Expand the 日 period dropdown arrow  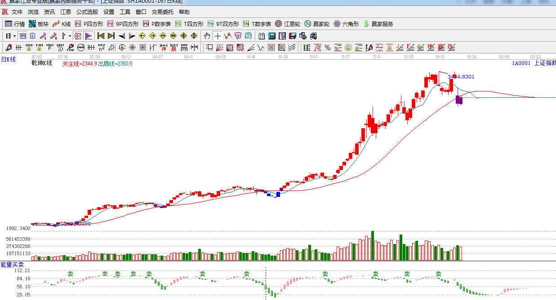(x=14, y=36)
